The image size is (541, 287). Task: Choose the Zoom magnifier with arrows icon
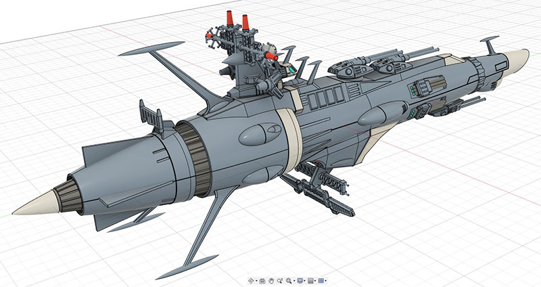pyautogui.click(x=280, y=281)
